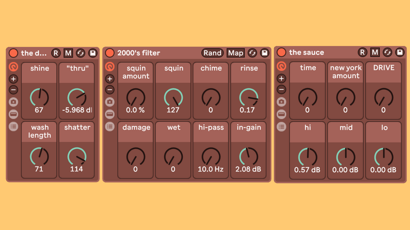The height and width of the screenshot is (230, 410).
Task: Click the new york amount knob
Action: 346,97
